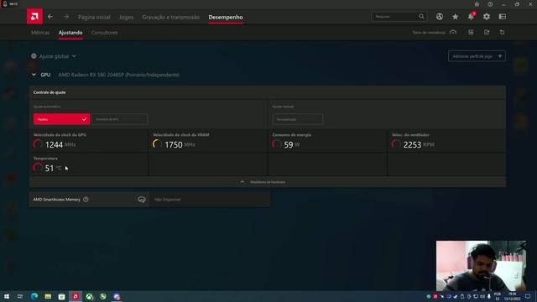Screen dimensions: 537x302
Task: Click the search magnifier icon
Action: click(x=421, y=17)
